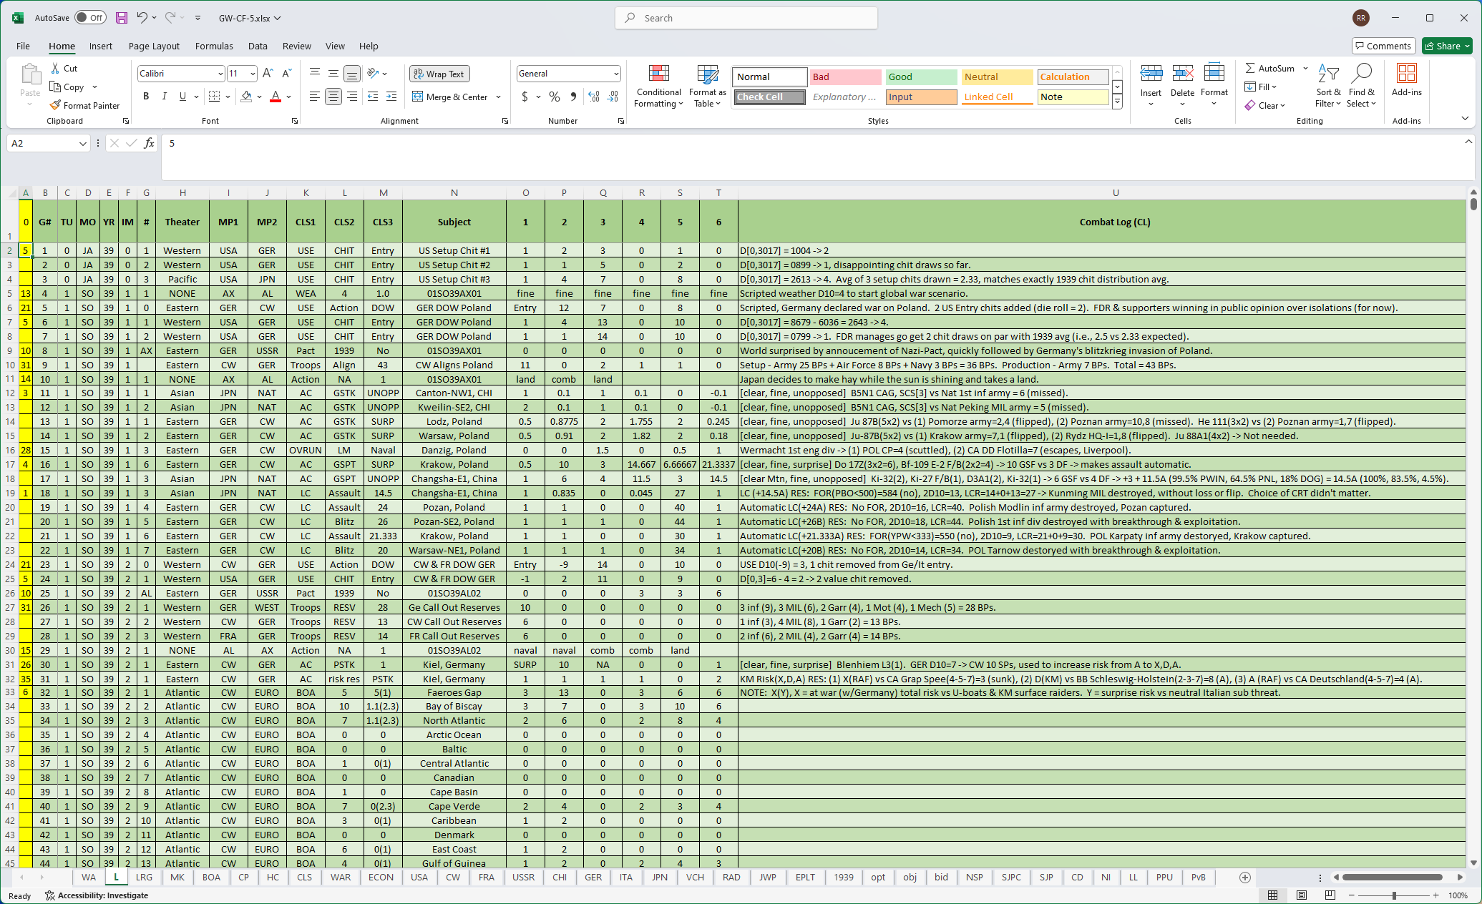
Task: Click Accessibility: Investigate in status bar
Action: 97,895
